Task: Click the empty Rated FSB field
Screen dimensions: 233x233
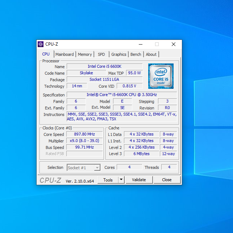Action: (84, 154)
